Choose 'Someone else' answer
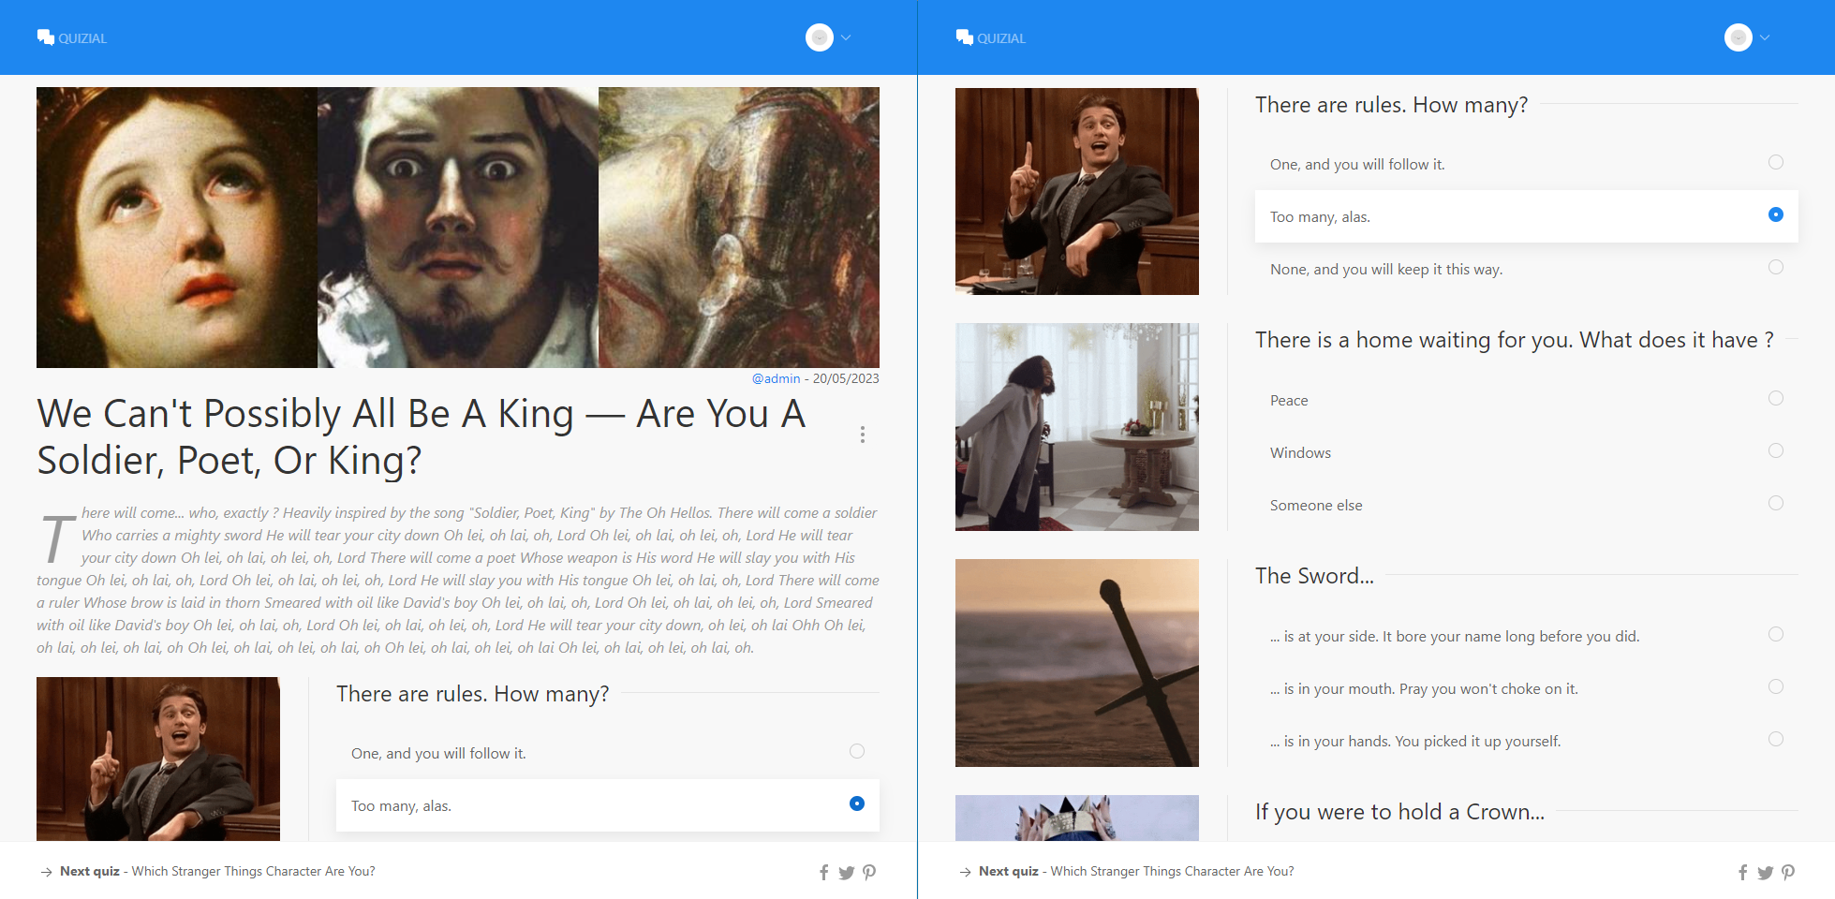Viewport: 1835px width, 899px height. [x=1527, y=505]
